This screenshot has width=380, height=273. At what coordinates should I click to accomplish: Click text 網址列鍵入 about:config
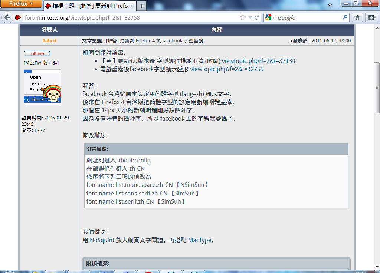118,160
